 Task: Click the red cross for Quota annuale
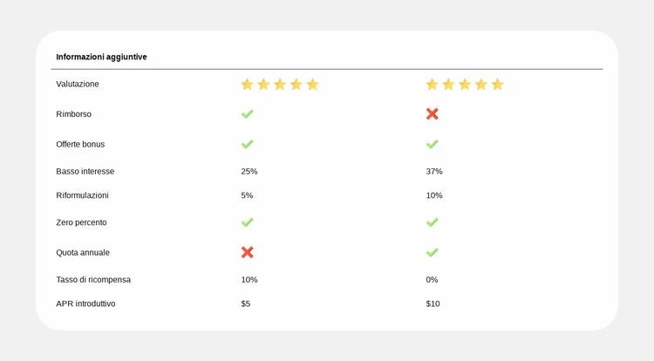pyautogui.click(x=247, y=252)
